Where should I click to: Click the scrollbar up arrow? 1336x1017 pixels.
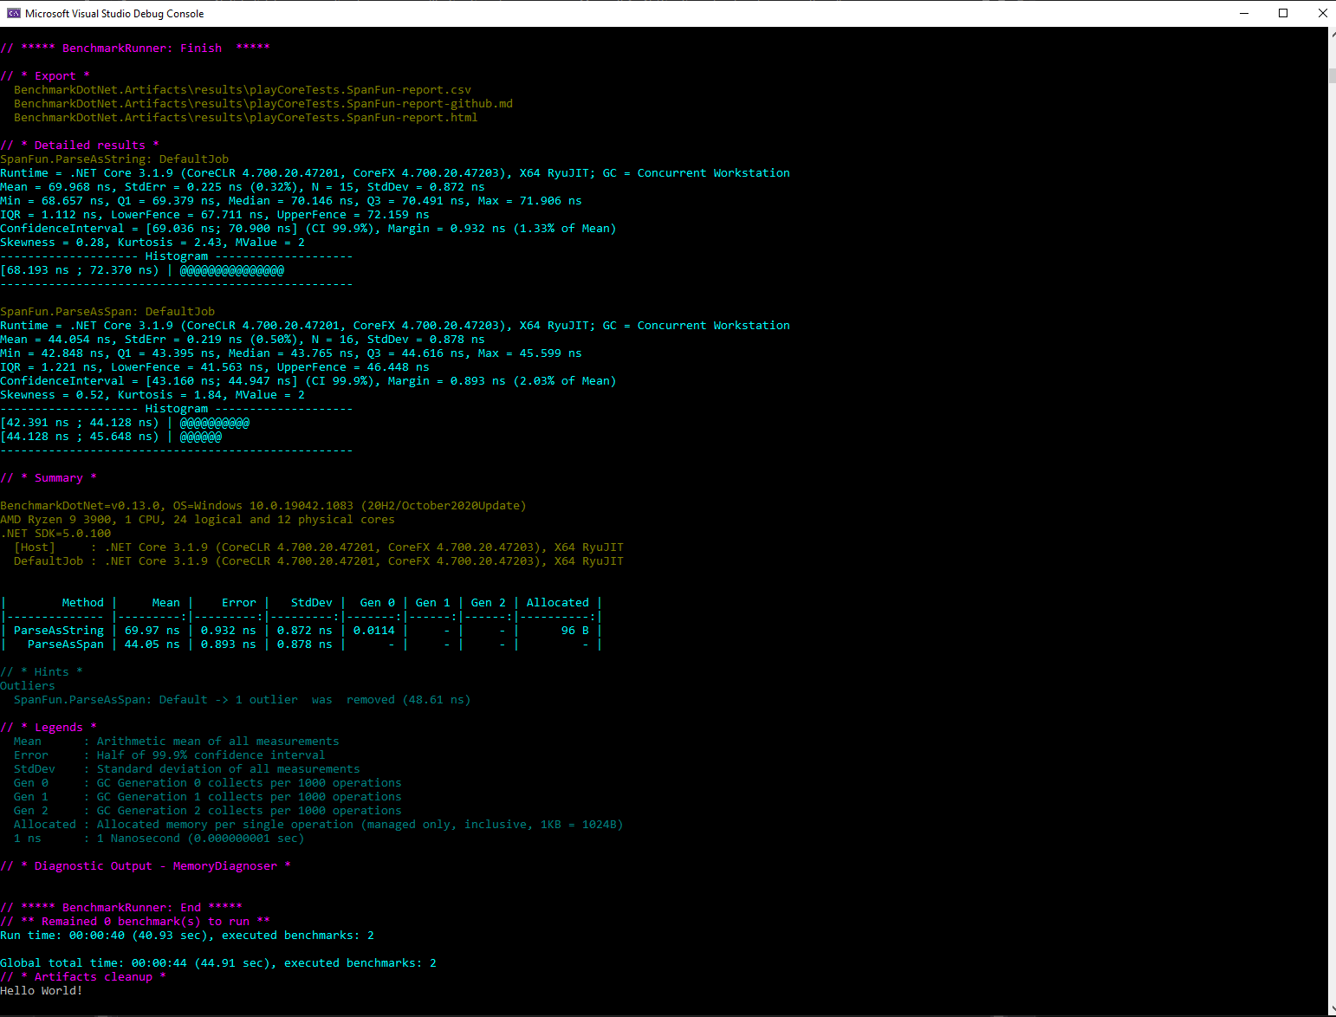pos(1332,33)
